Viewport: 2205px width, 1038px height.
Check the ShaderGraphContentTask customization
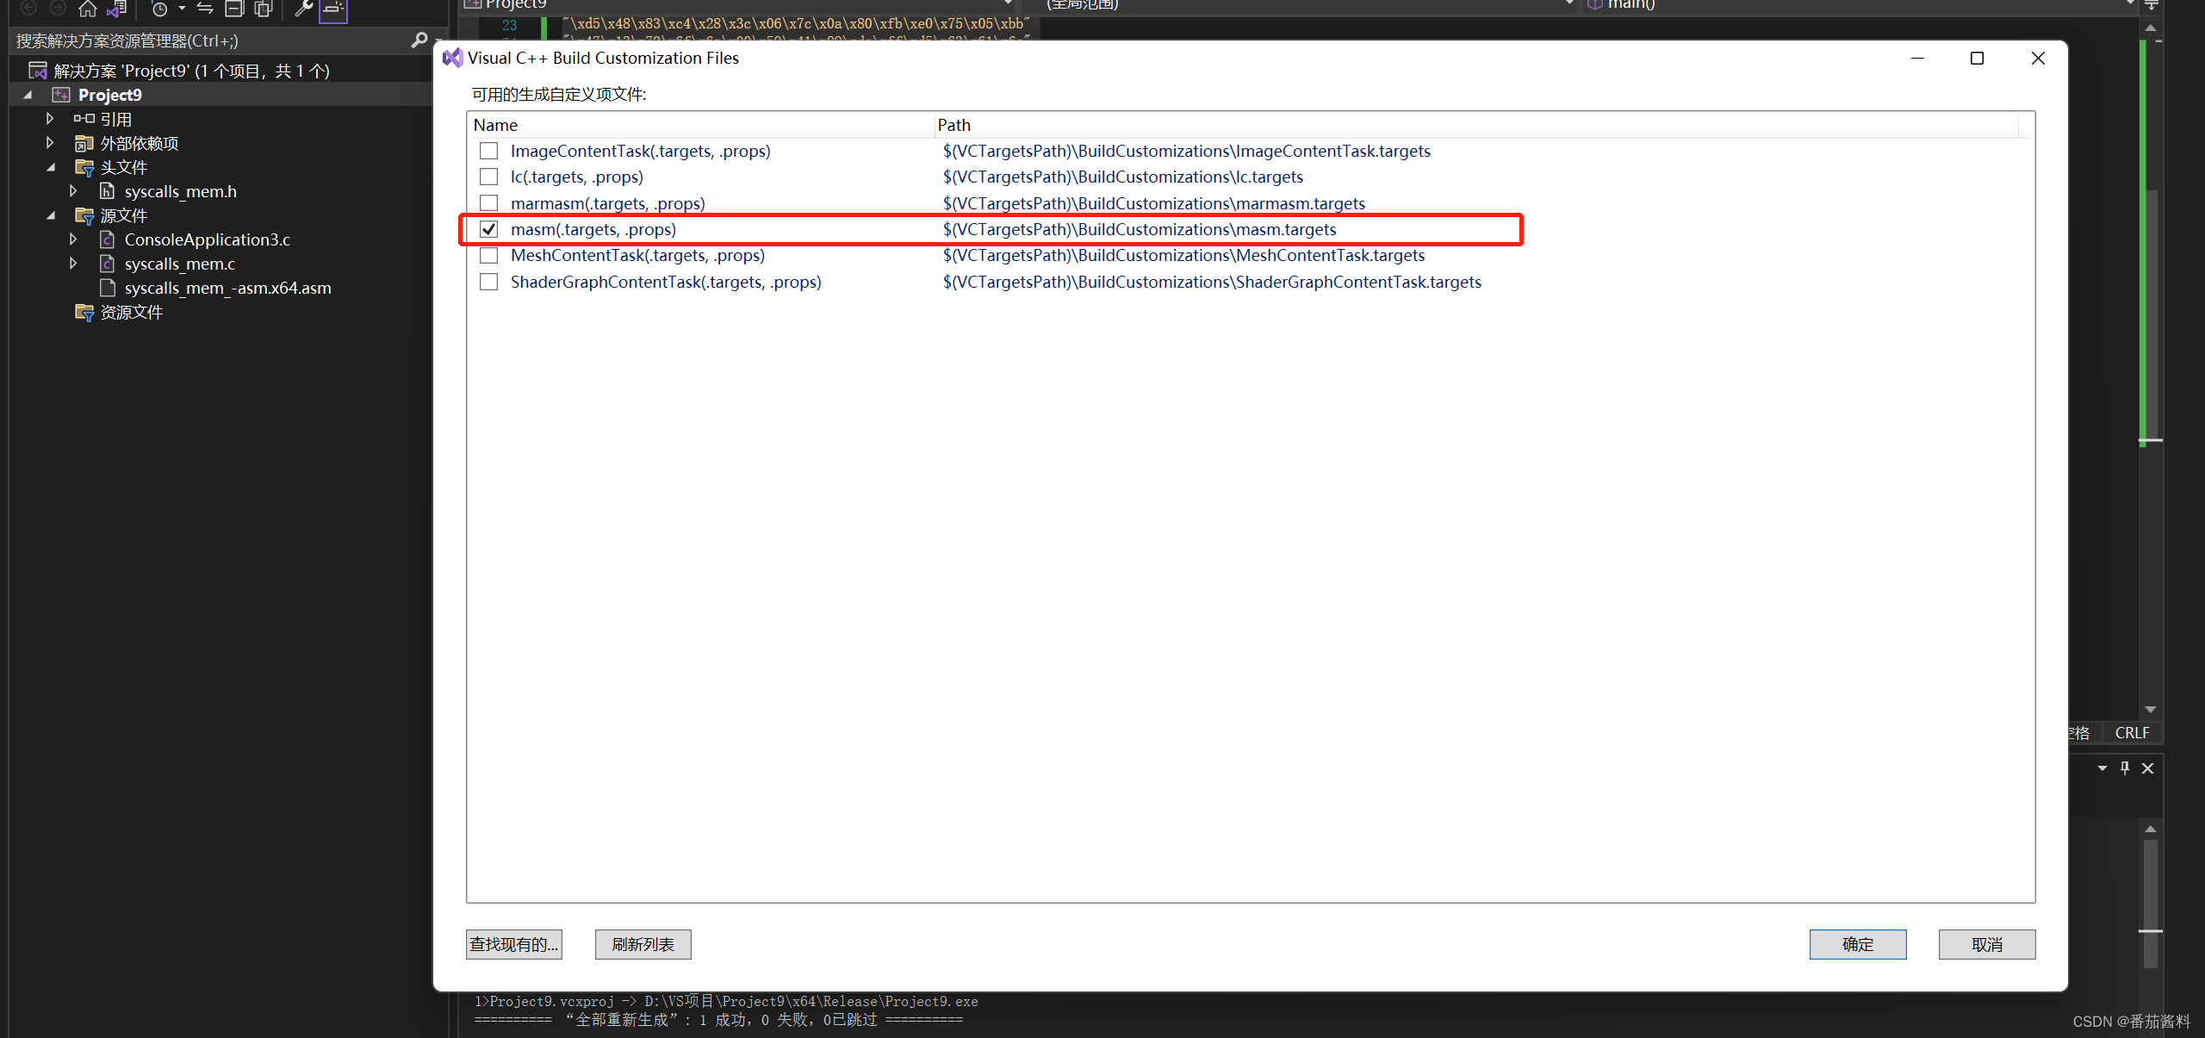[x=489, y=281]
